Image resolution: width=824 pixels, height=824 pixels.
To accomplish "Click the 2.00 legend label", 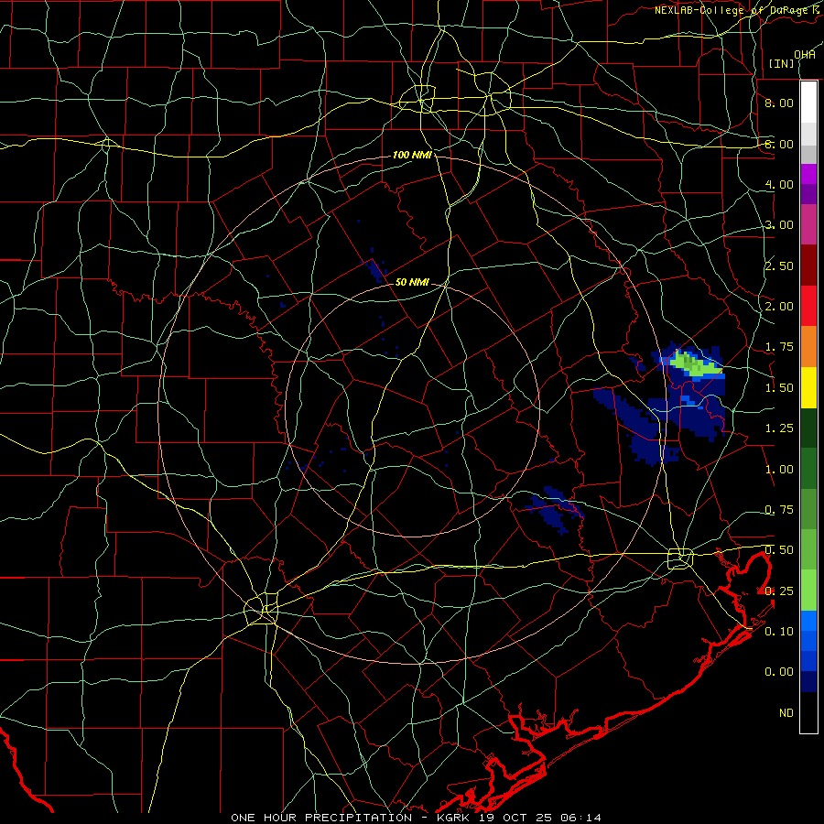I will (x=779, y=307).
